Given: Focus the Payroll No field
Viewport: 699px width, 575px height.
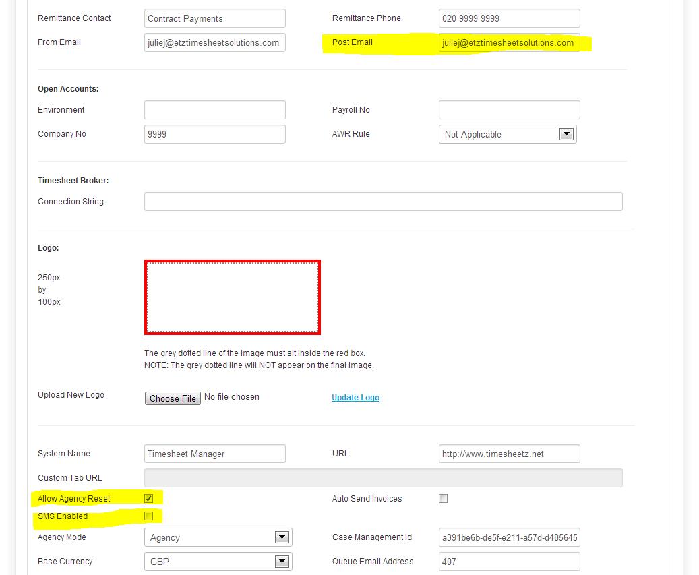Looking at the screenshot, I should tap(509, 110).
